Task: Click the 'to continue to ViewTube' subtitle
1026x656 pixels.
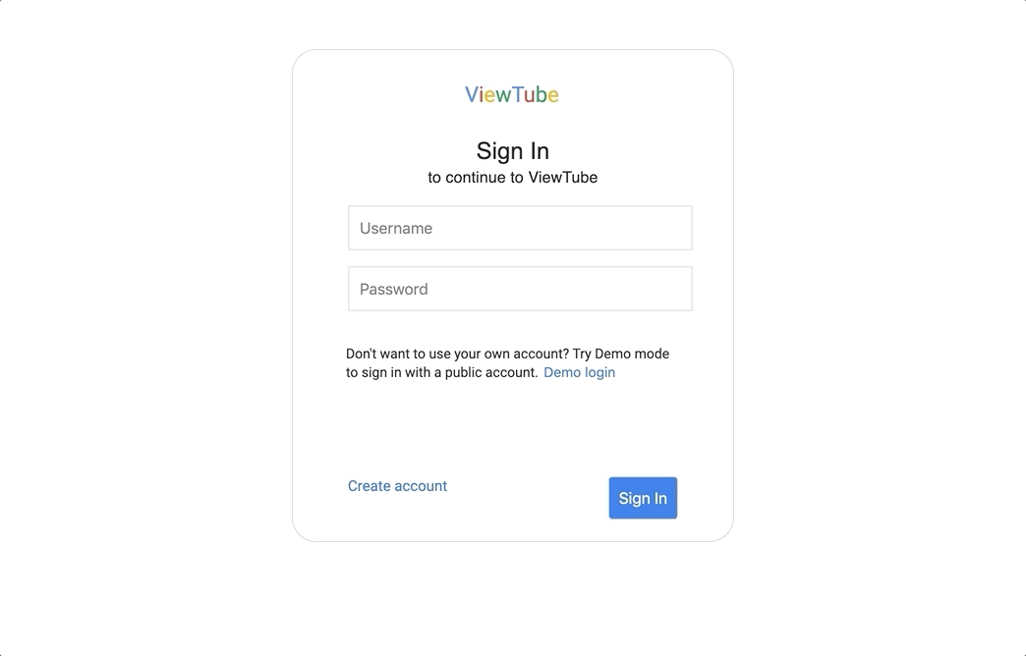Action: click(x=512, y=177)
